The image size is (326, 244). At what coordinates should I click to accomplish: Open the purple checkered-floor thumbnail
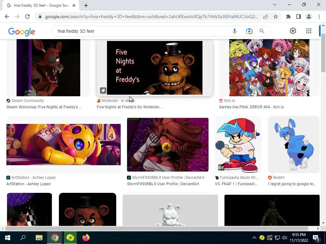point(29,209)
